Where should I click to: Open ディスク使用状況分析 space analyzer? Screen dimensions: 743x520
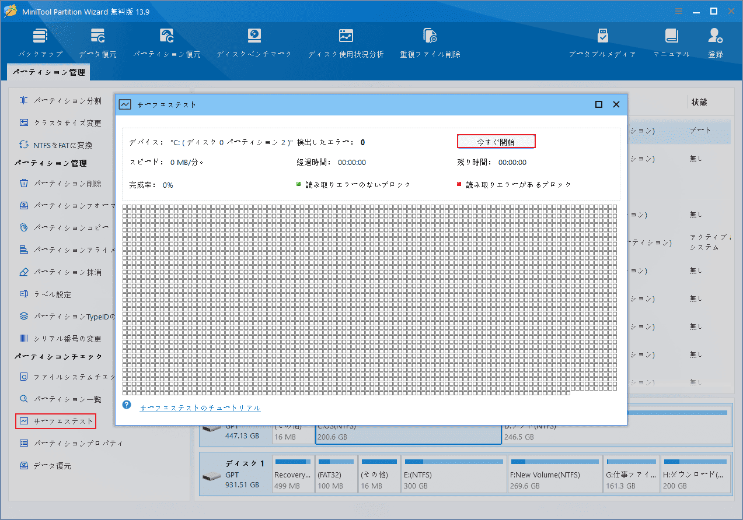(x=346, y=42)
